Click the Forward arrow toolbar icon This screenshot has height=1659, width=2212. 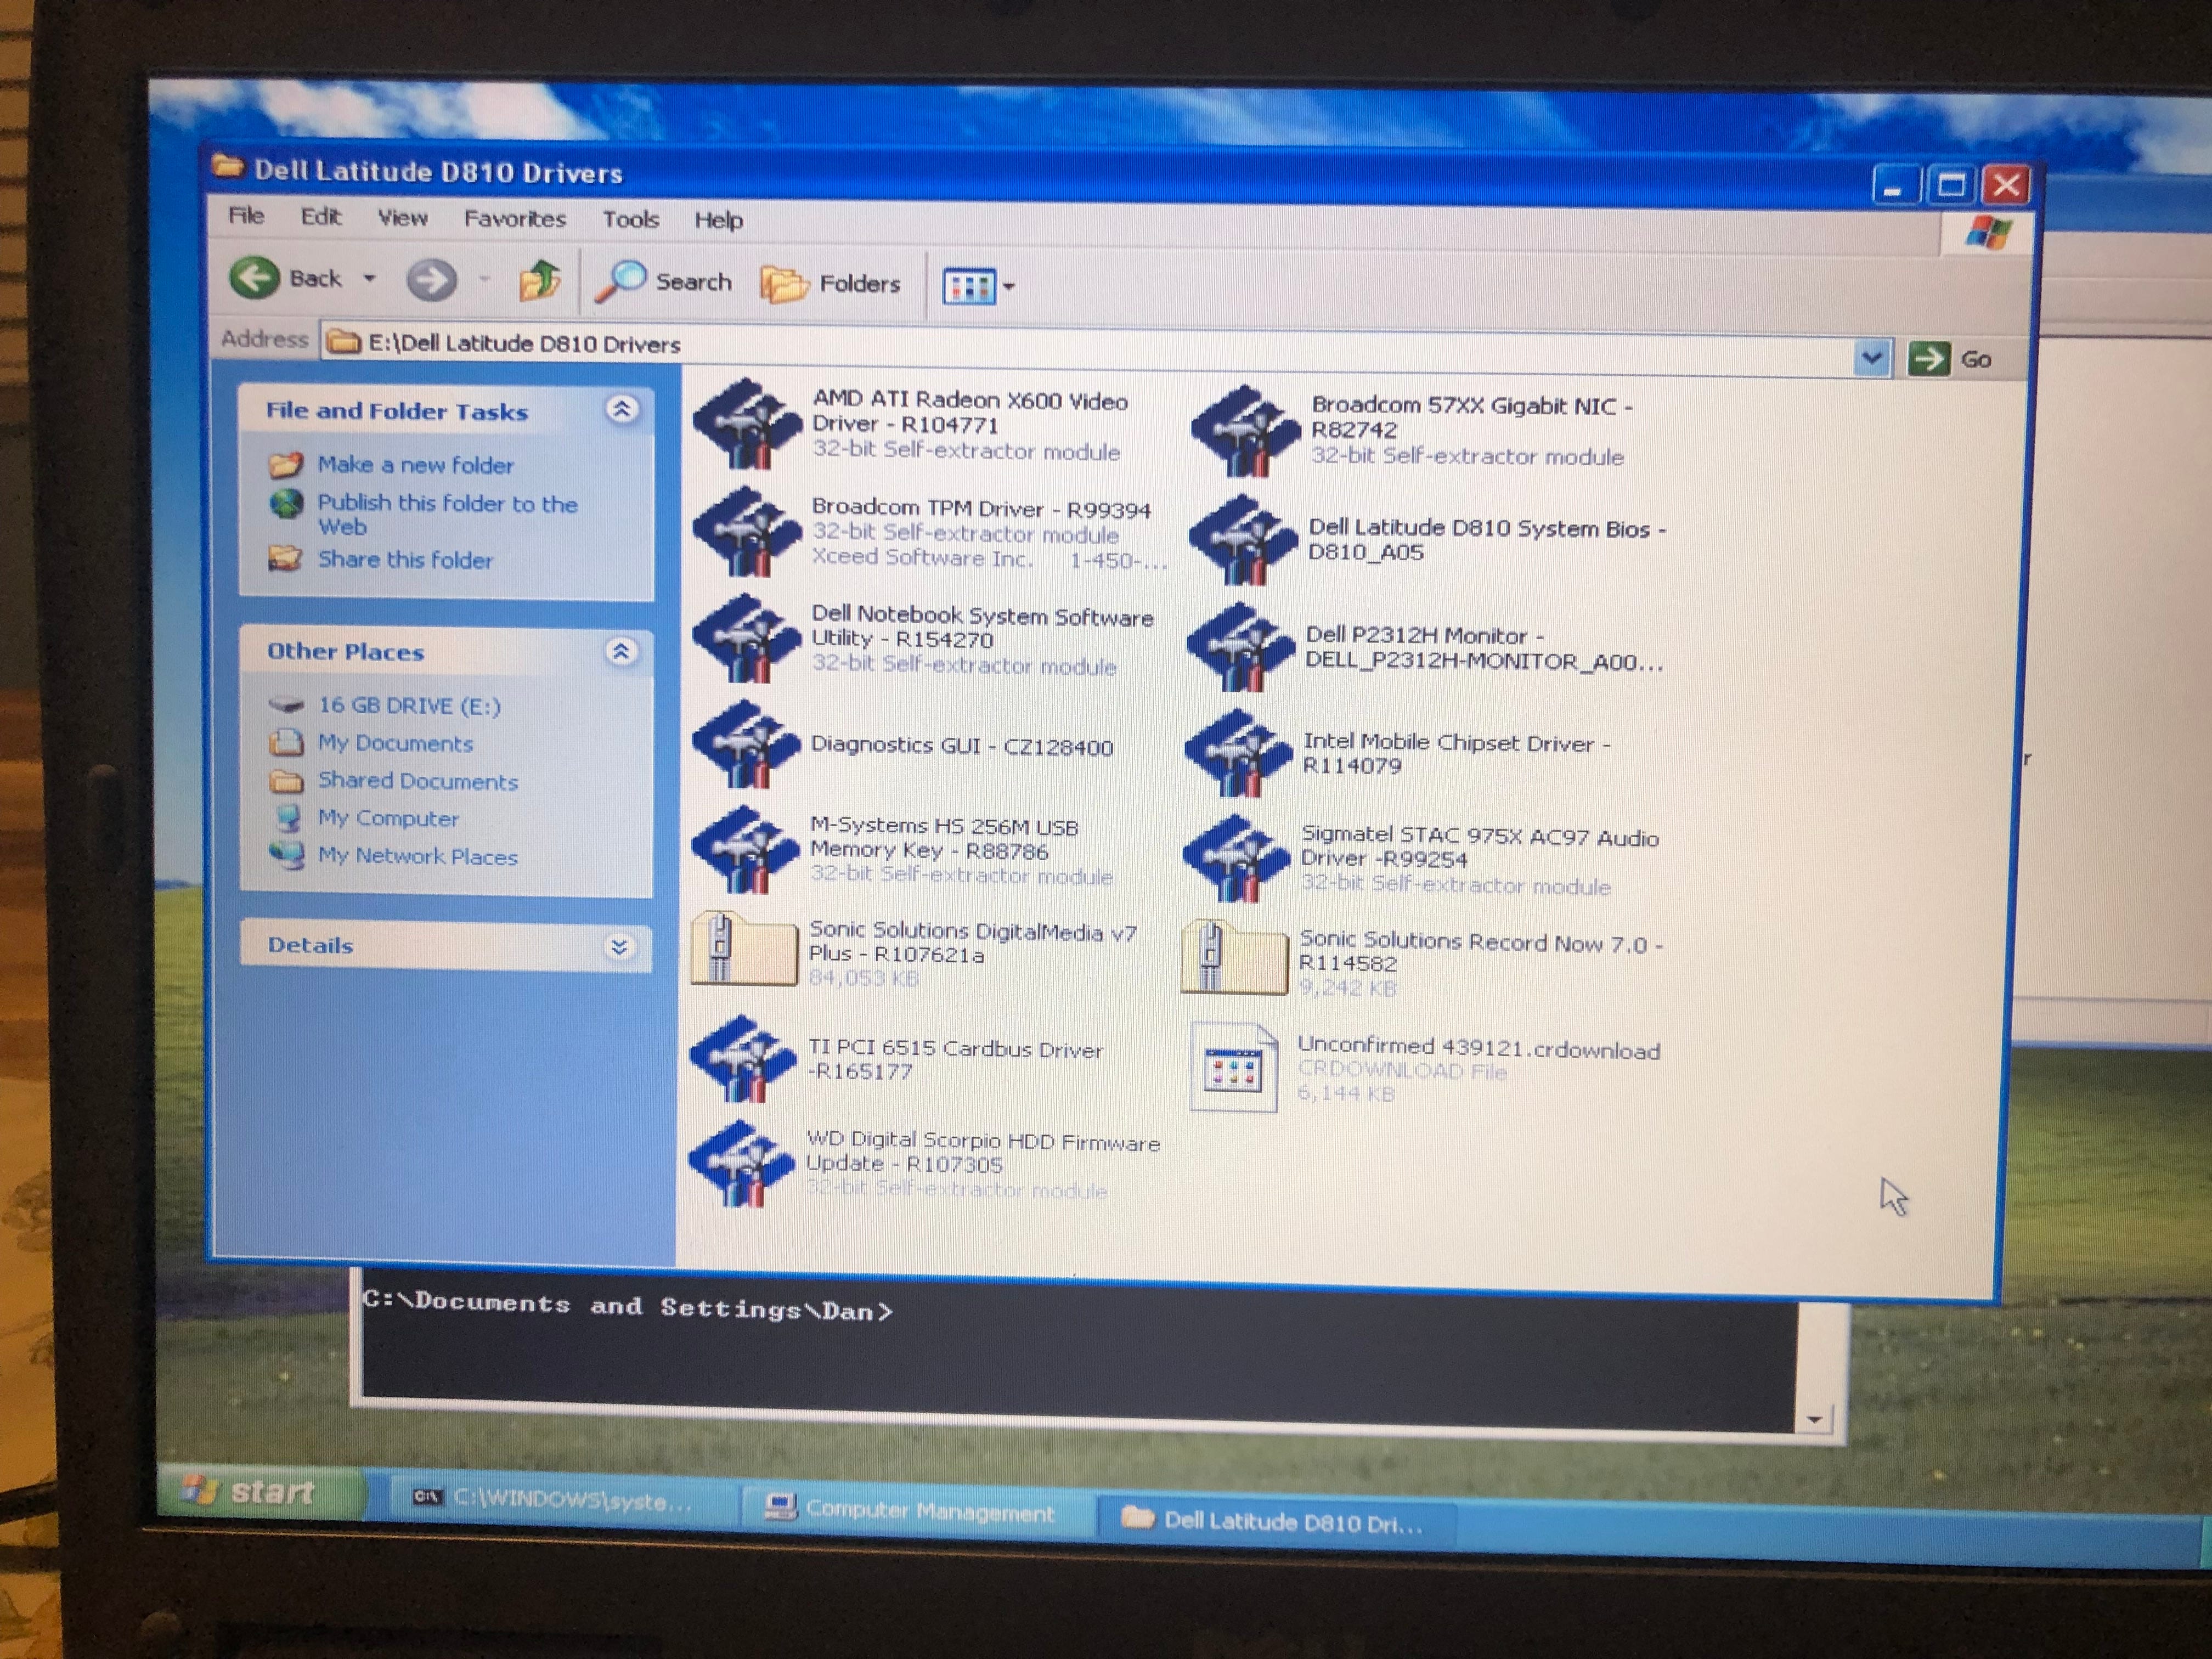click(431, 280)
